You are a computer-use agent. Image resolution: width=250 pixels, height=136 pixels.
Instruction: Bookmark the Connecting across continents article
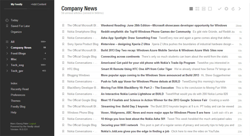(63, 56)
